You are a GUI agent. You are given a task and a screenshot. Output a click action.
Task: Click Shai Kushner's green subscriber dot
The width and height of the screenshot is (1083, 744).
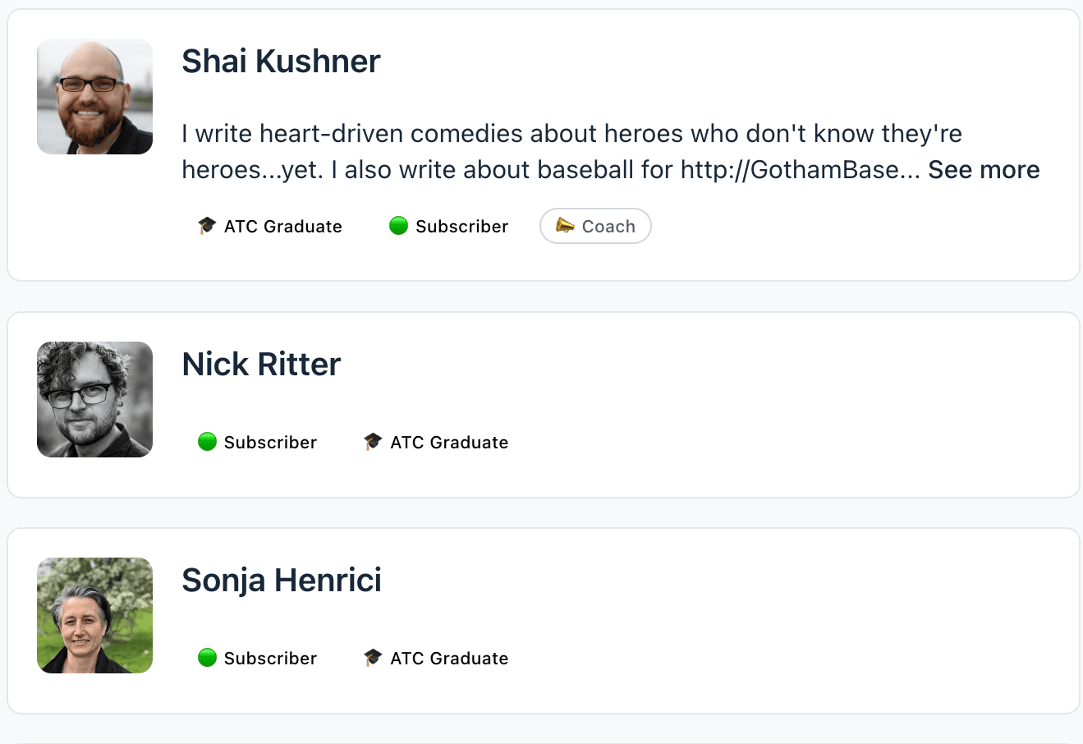tap(398, 226)
